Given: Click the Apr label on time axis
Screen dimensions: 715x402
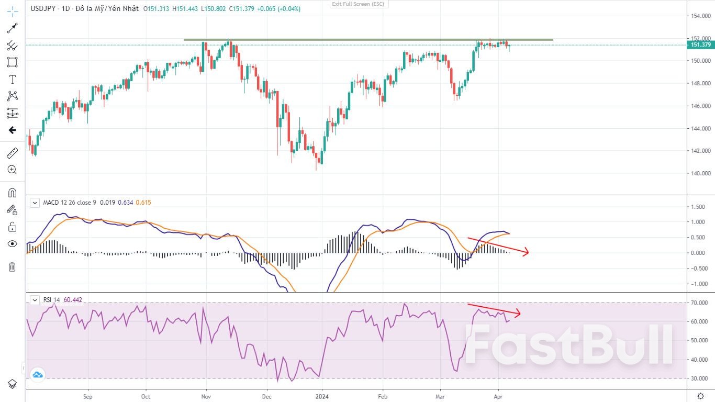Looking at the screenshot, I should pyautogui.click(x=498, y=396).
